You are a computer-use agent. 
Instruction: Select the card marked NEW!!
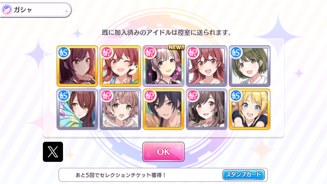[x=163, y=66]
